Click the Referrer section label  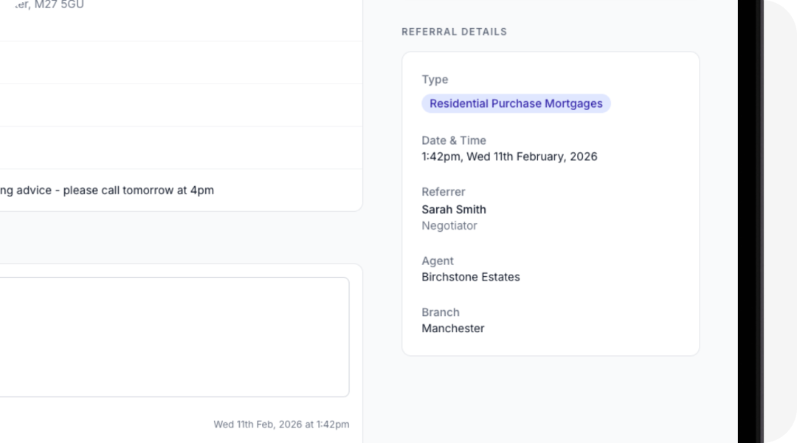443,191
